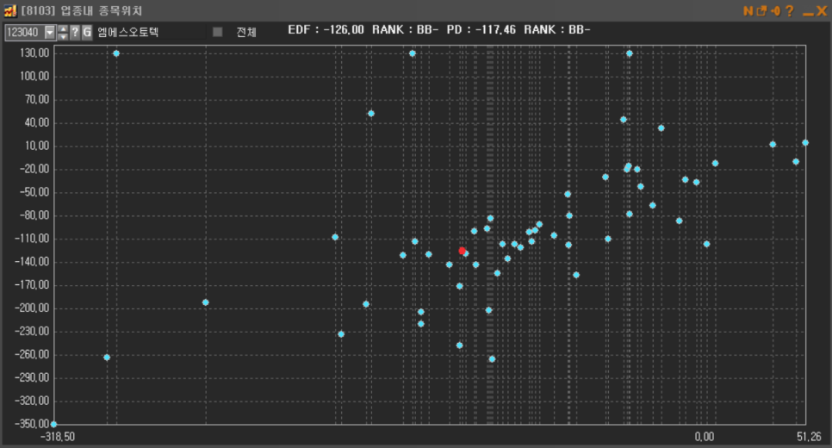Click the -318.50 x-axis label
The image size is (832, 448).
click(x=58, y=437)
